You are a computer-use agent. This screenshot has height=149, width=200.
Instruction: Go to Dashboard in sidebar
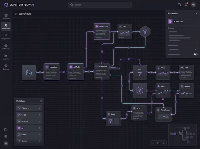(x=6, y=16)
